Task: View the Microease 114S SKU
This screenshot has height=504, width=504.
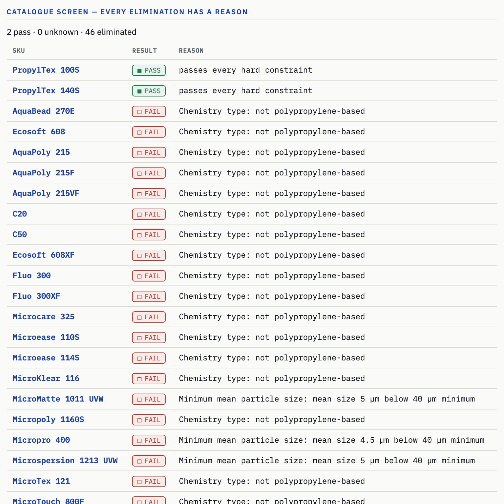Action: [x=46, y=358]
